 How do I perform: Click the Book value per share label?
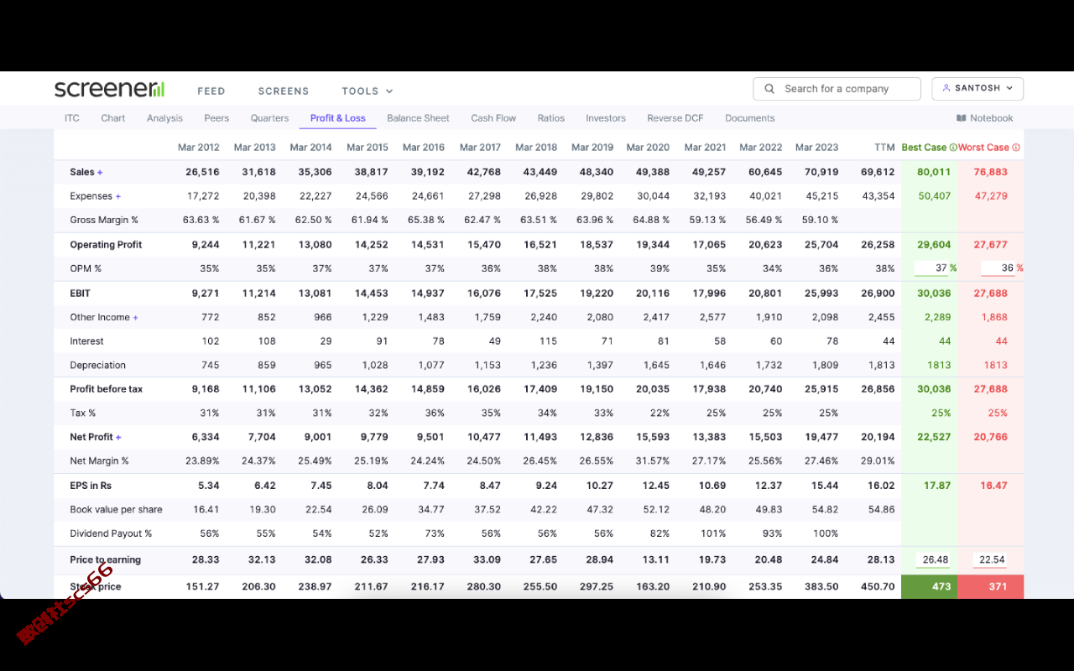[116, 510]
